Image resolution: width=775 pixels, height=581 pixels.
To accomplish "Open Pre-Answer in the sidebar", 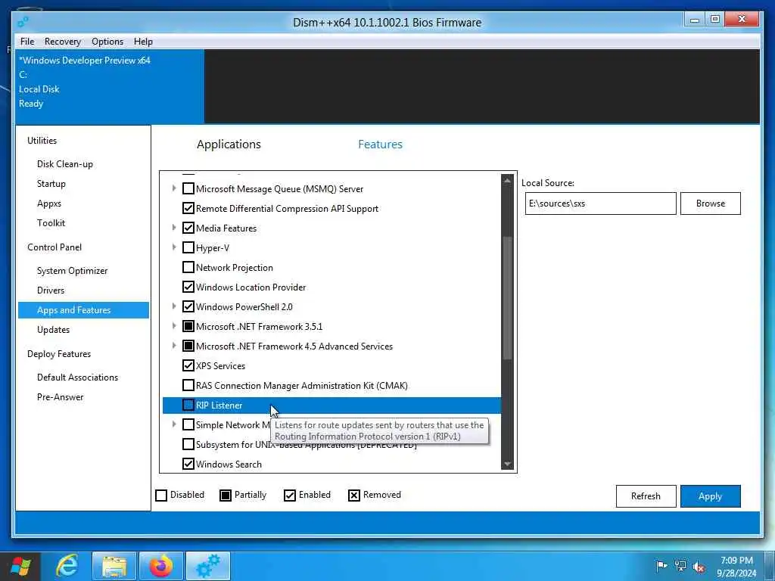I will coord(61,396).
